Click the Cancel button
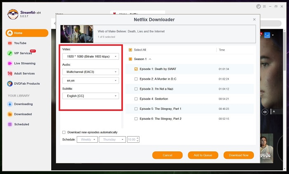The width and height of the screenshot is (289, 174). click(x=167, y=155)
